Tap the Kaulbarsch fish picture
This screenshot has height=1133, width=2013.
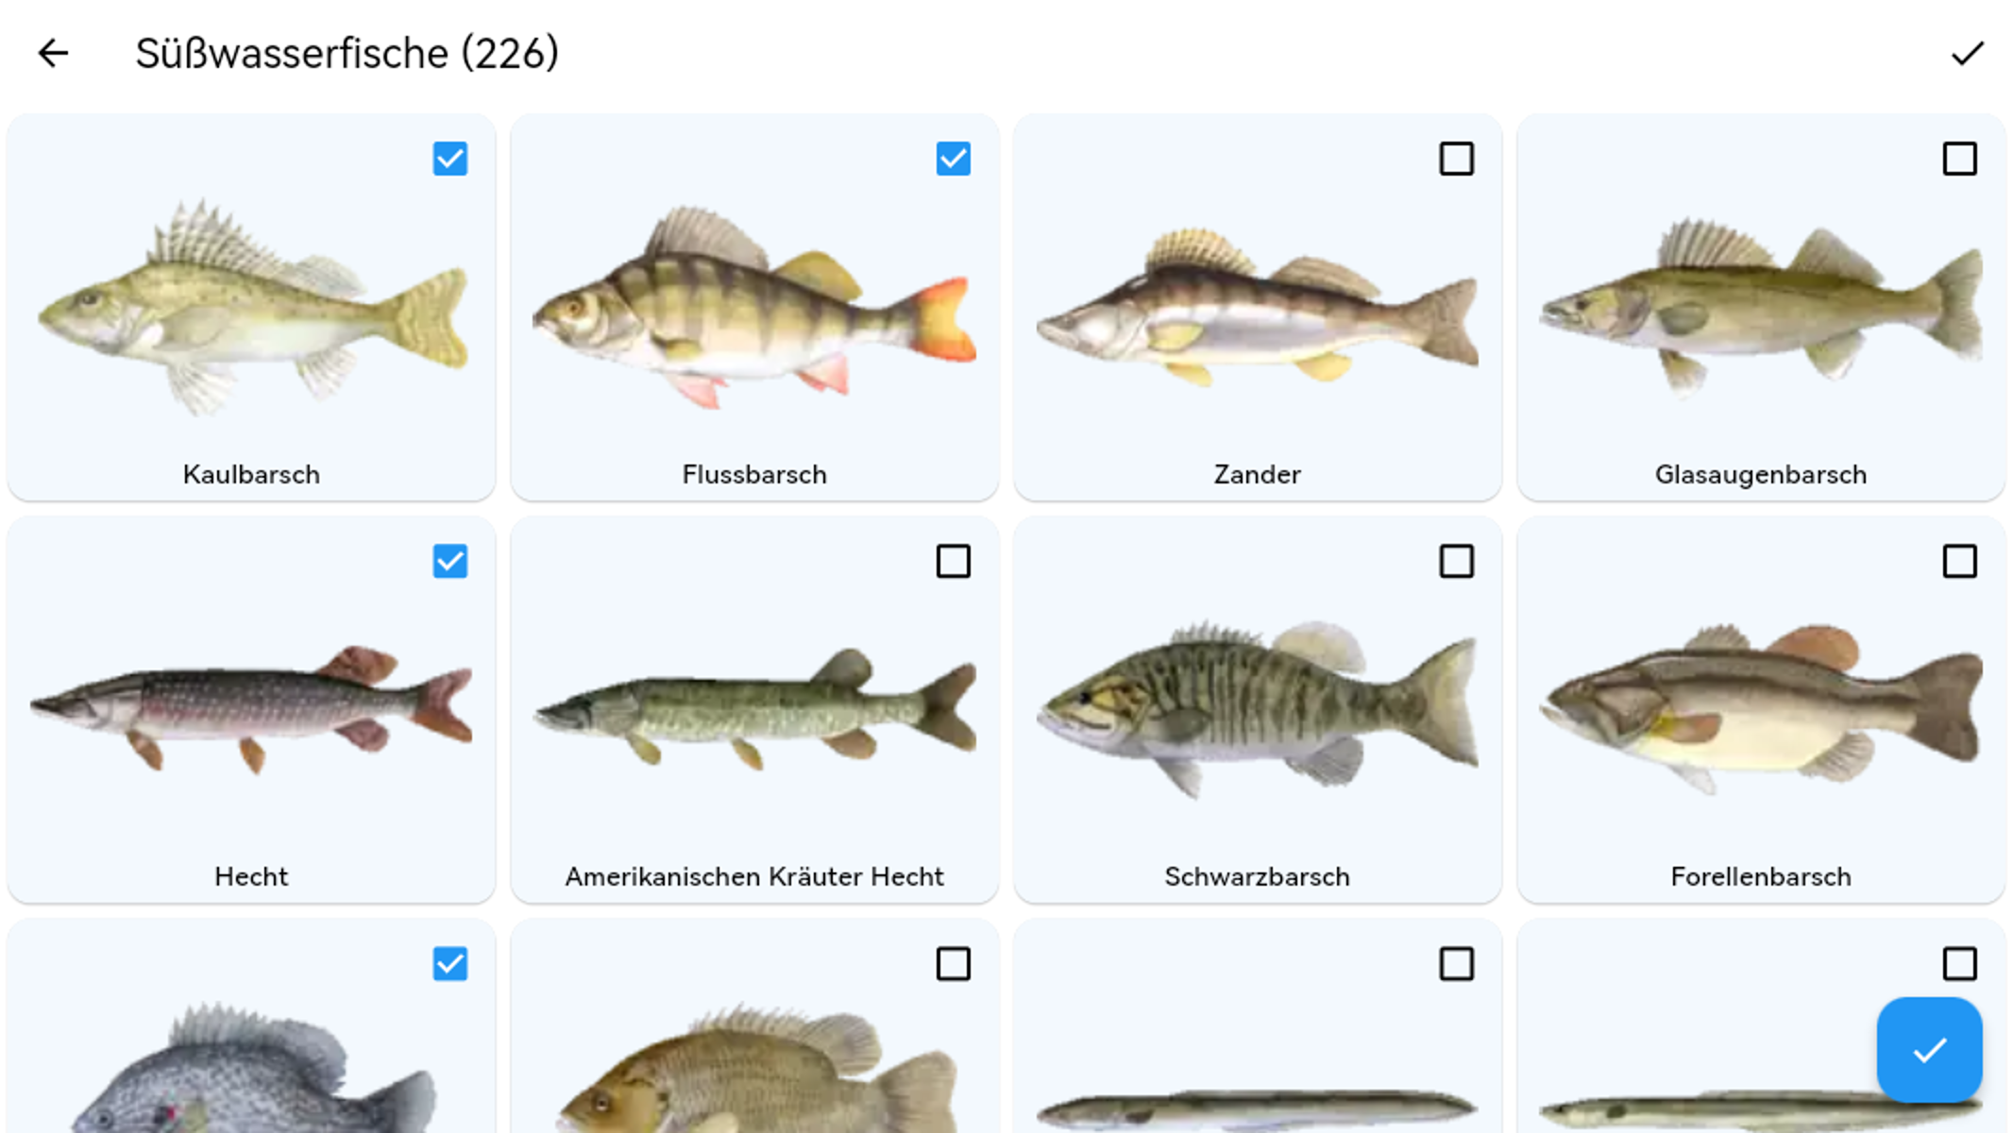pyautogui.click(x=251, y=306)
